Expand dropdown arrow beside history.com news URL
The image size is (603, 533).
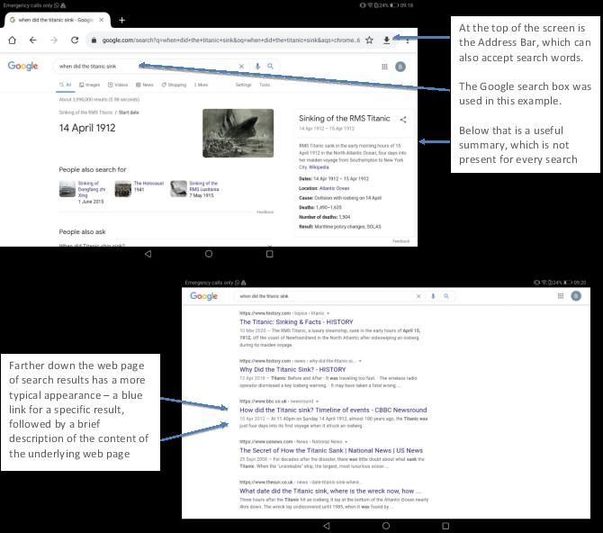360,361
